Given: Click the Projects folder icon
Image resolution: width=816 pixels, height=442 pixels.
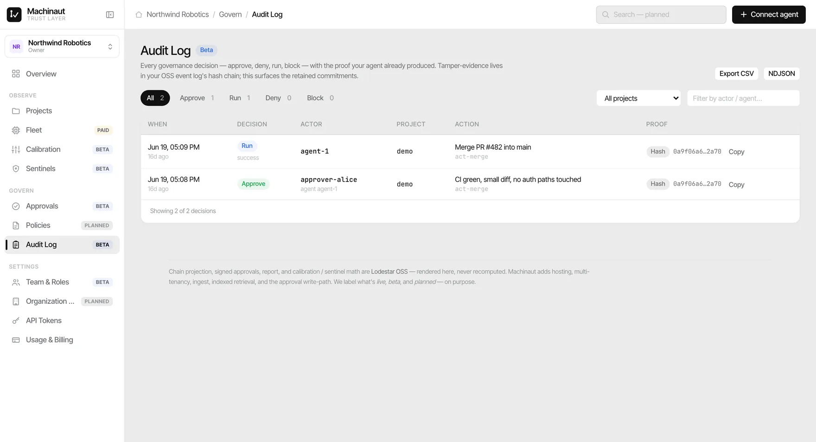Looking at the screenshot, I should click(16, 111).
